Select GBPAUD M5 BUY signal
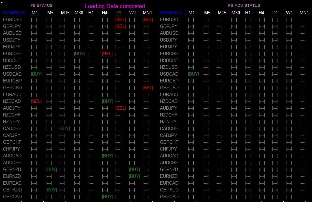 click(51, 190)
